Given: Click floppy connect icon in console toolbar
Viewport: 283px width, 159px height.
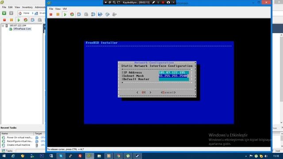Looking at the screenshot, I should [100, 15].
